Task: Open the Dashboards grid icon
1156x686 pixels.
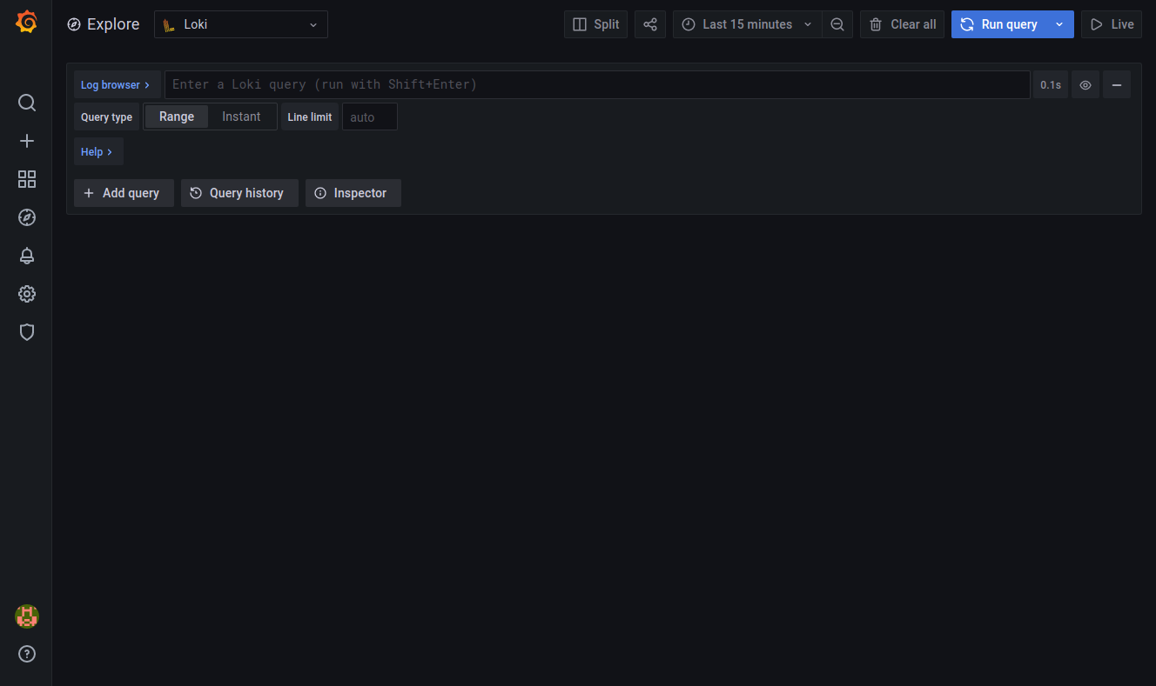Action: coord(27,179)
